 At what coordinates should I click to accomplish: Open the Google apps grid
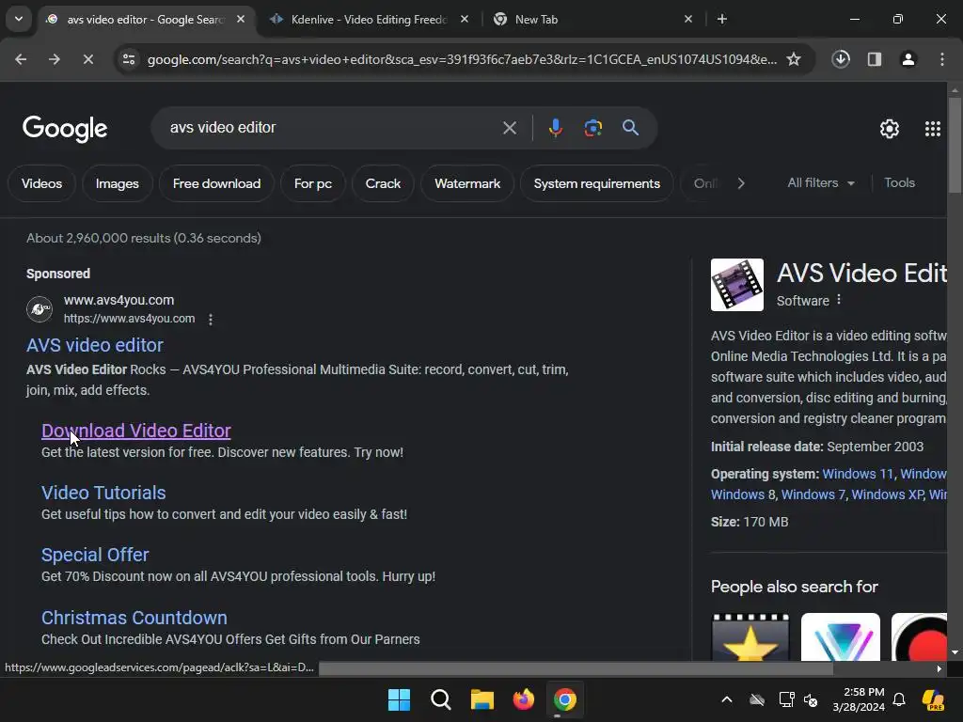click(x=932, y=129)
